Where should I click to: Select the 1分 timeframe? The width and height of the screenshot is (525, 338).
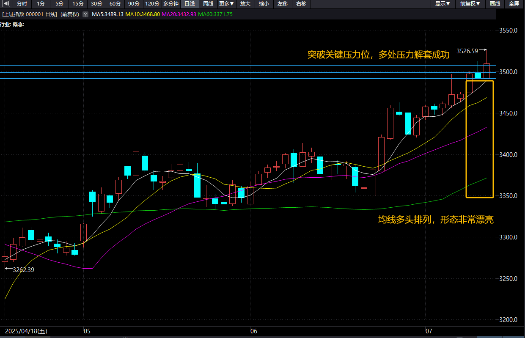click(41, 4)
